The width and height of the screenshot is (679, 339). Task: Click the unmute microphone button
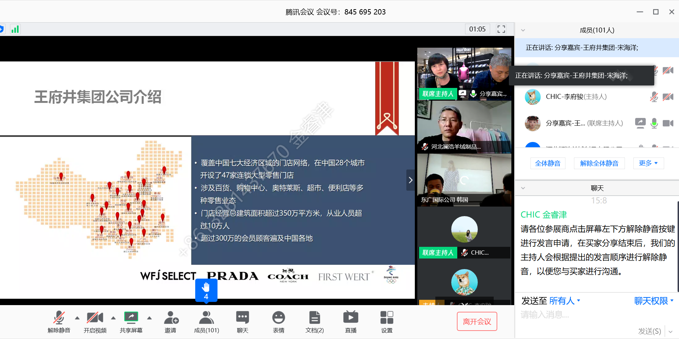pyautogui.click(x=59, y=322)
